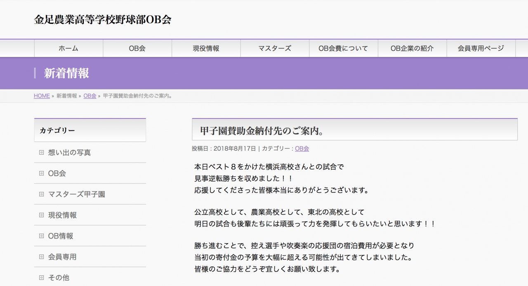Open the OB会費について page
This screenshot has width=528, height=286.
click(343, 48)
